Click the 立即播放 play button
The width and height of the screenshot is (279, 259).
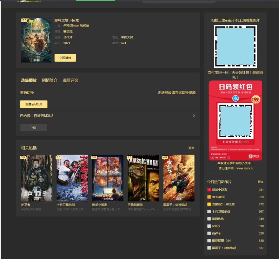click(x=65, y=58)
